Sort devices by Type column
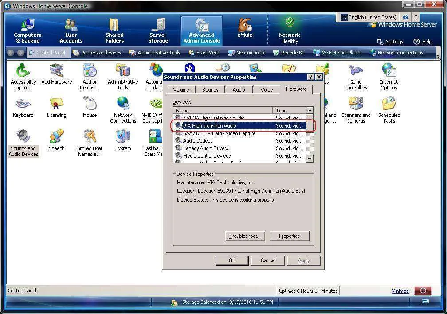 pyautogui.click(x=289, y=110)
